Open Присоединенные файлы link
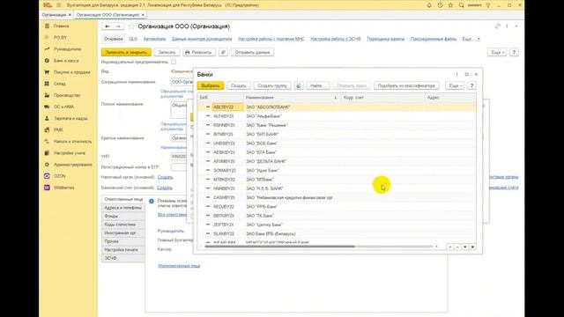Screen dimensions: 564x317 434,39
